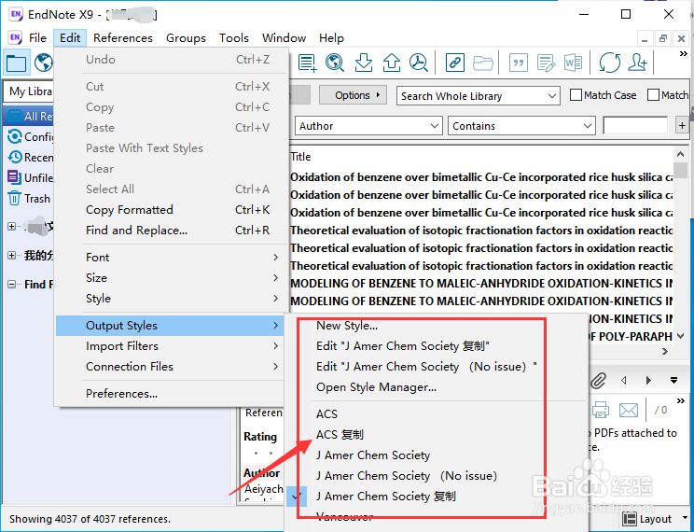The image size is (694, 532).
Task: Click the Online Search globe magnifier icon
Action: [335, 63]
